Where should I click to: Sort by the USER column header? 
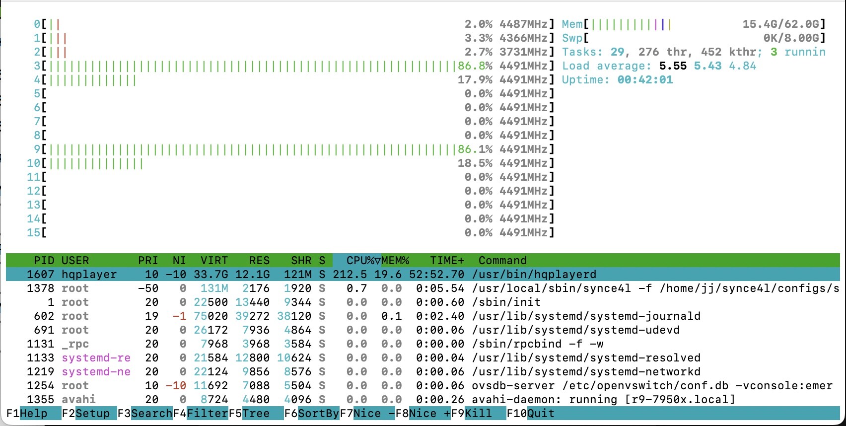coord(75,260)
